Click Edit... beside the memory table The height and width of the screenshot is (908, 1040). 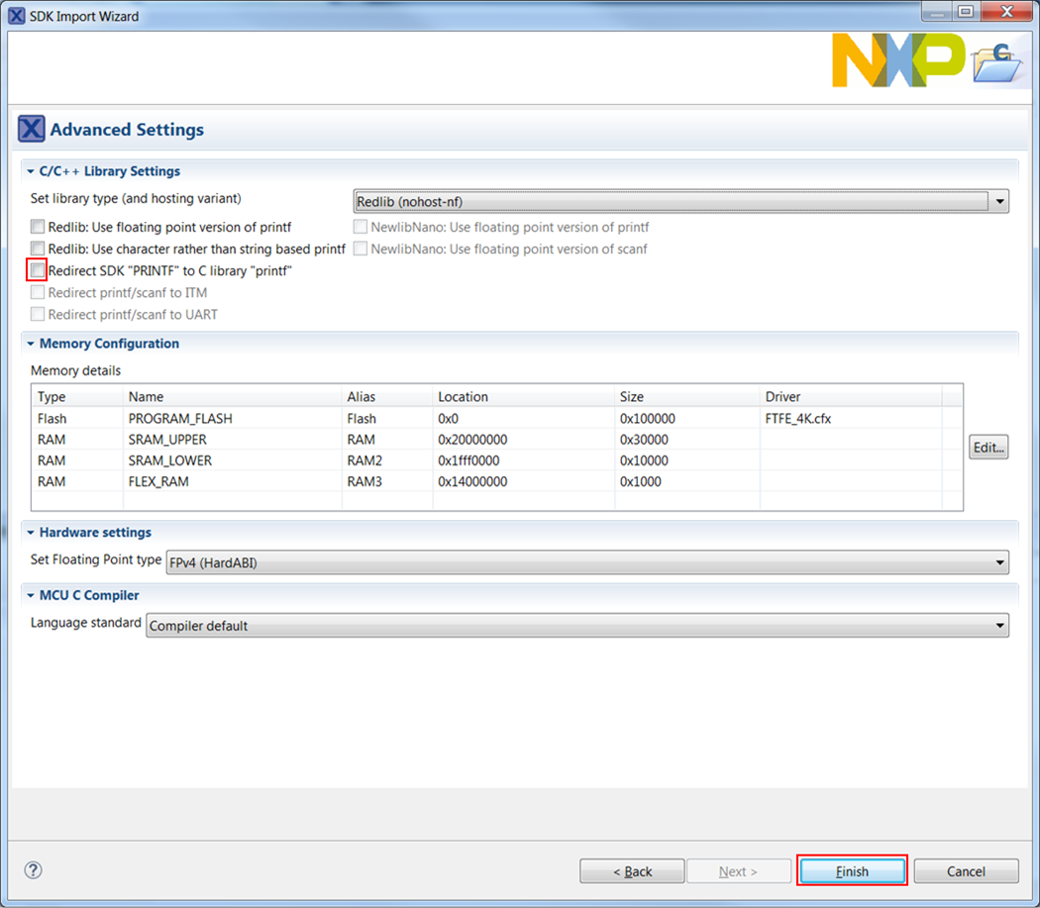[988, 448]
